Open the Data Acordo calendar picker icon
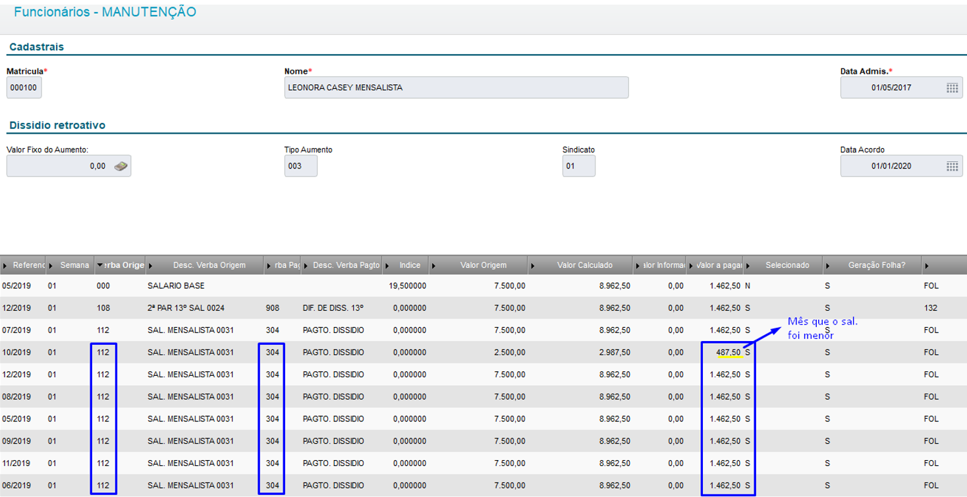 point(951,166)
